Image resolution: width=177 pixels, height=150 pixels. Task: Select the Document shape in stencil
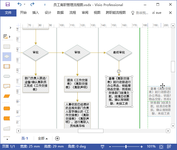click(7, 86)
